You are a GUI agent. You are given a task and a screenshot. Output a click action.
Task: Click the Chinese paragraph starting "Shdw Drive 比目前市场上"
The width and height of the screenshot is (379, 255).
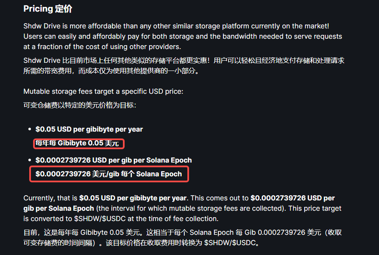click(183, 61)
